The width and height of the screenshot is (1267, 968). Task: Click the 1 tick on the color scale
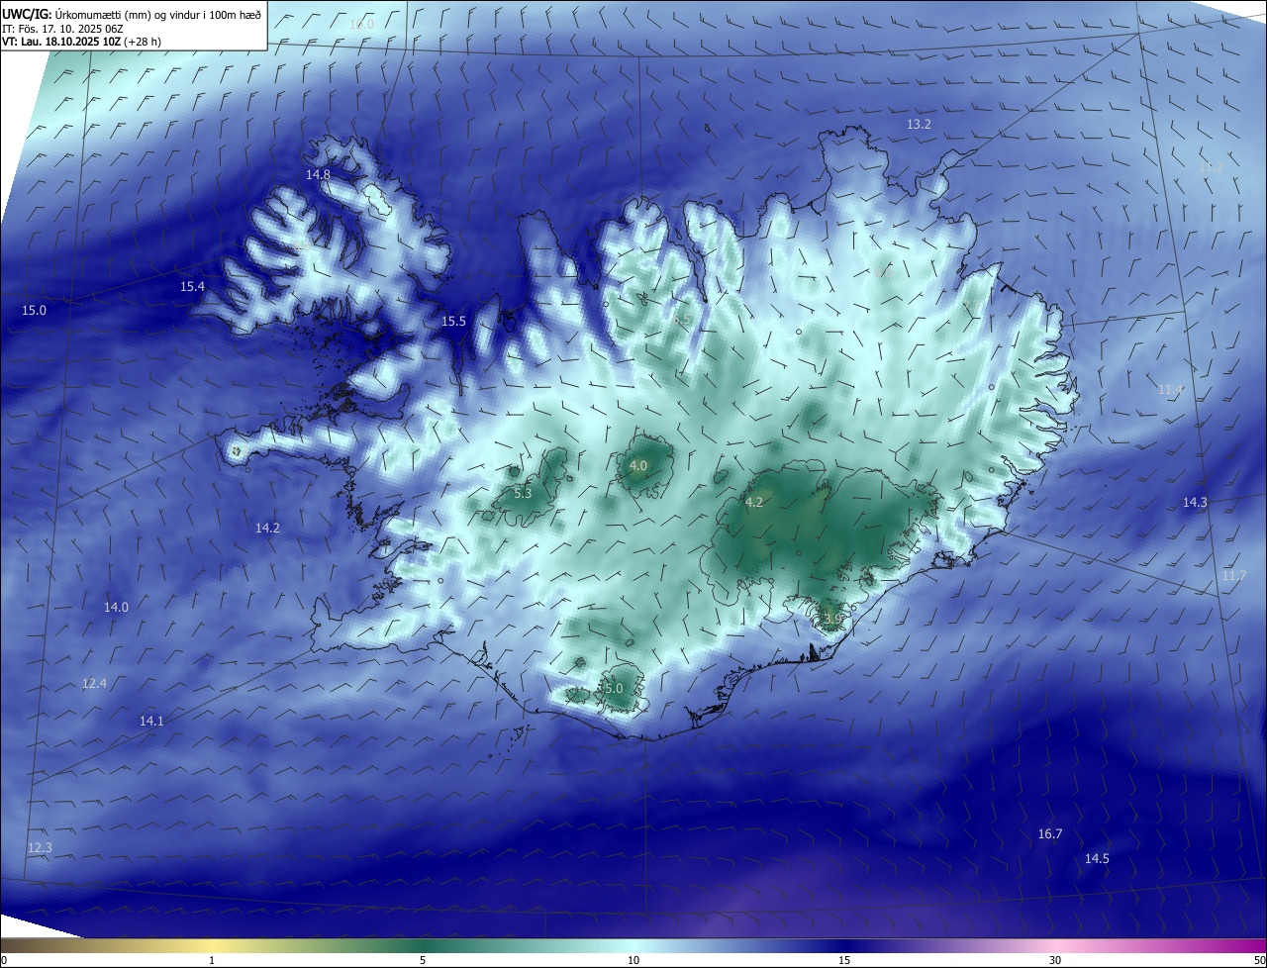click(212, 960)
